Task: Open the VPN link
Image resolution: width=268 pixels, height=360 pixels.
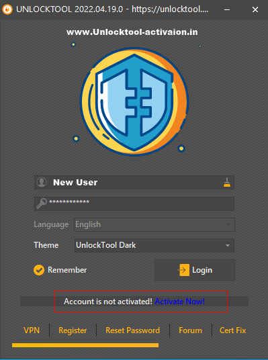Action: 32,330
